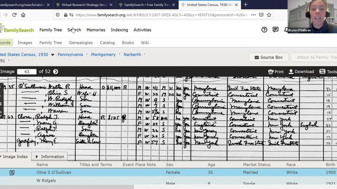Open the image Tools menu
This screenshot has width=337, height=189.
pyautogui.click(x=328, y=71)
